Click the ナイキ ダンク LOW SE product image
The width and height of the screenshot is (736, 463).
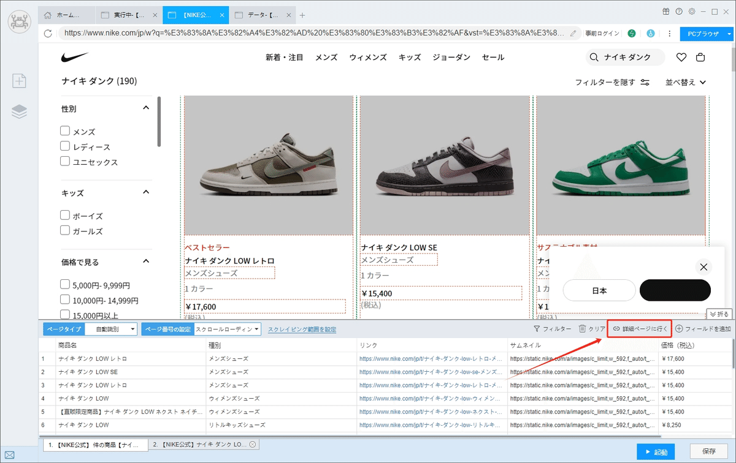(445, 166)
